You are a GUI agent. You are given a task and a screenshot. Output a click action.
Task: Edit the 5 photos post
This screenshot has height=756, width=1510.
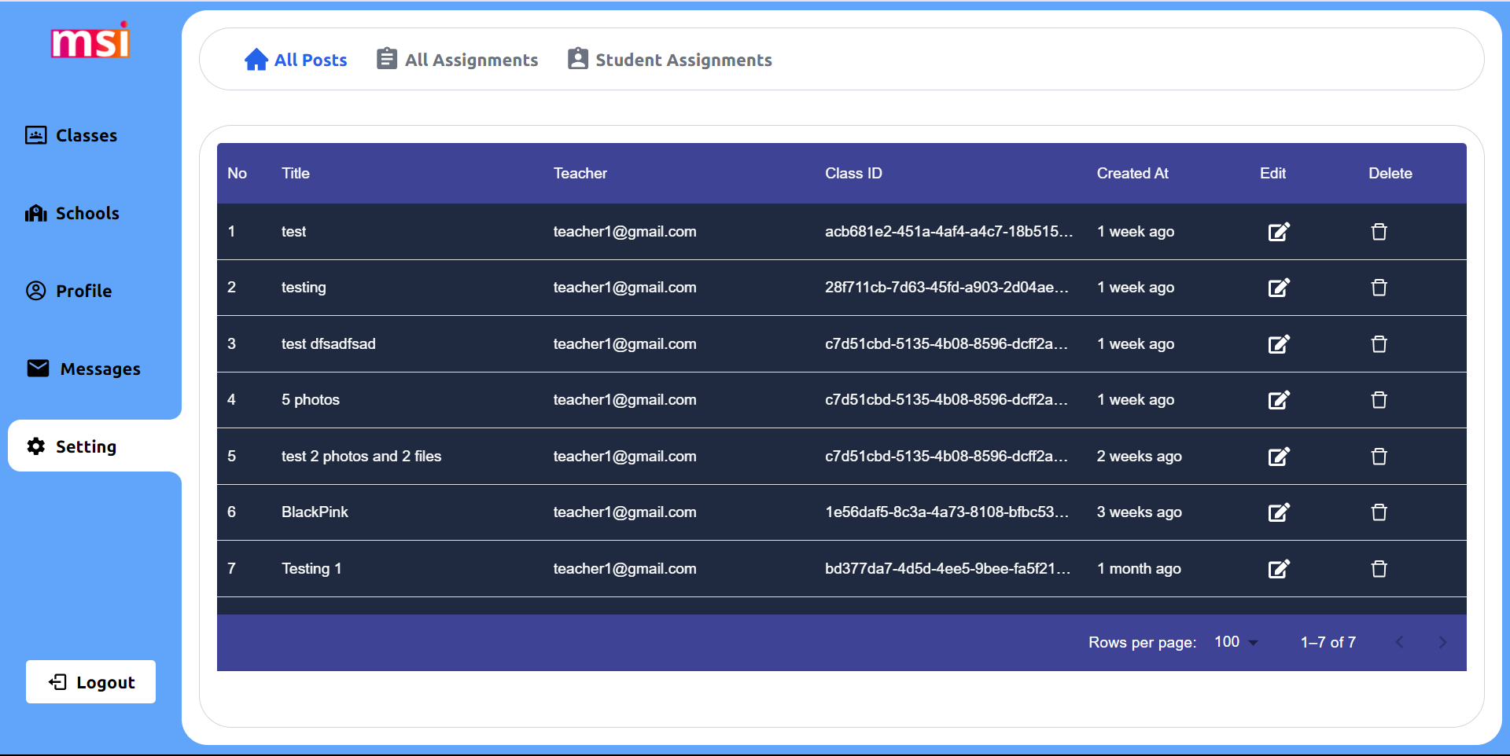tap(1279, 400)
